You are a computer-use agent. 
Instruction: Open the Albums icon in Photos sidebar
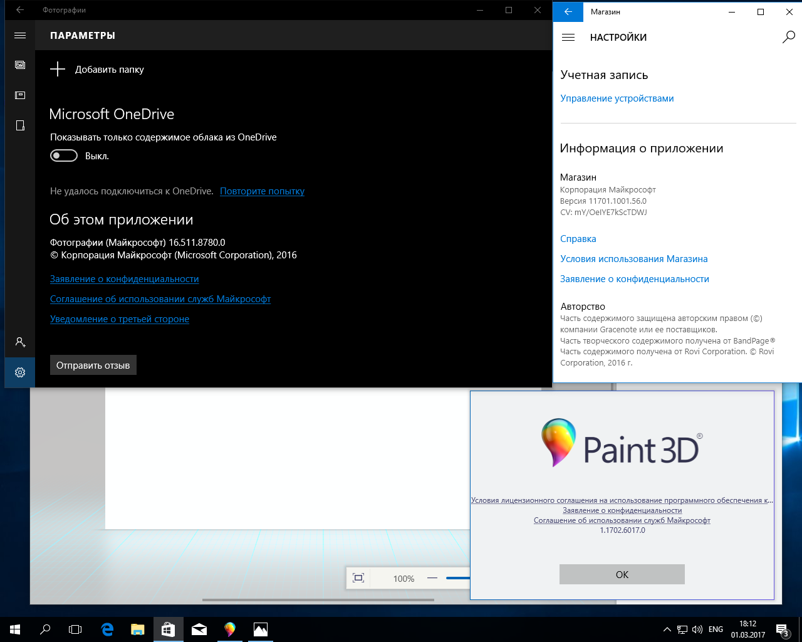pos(20,95)
